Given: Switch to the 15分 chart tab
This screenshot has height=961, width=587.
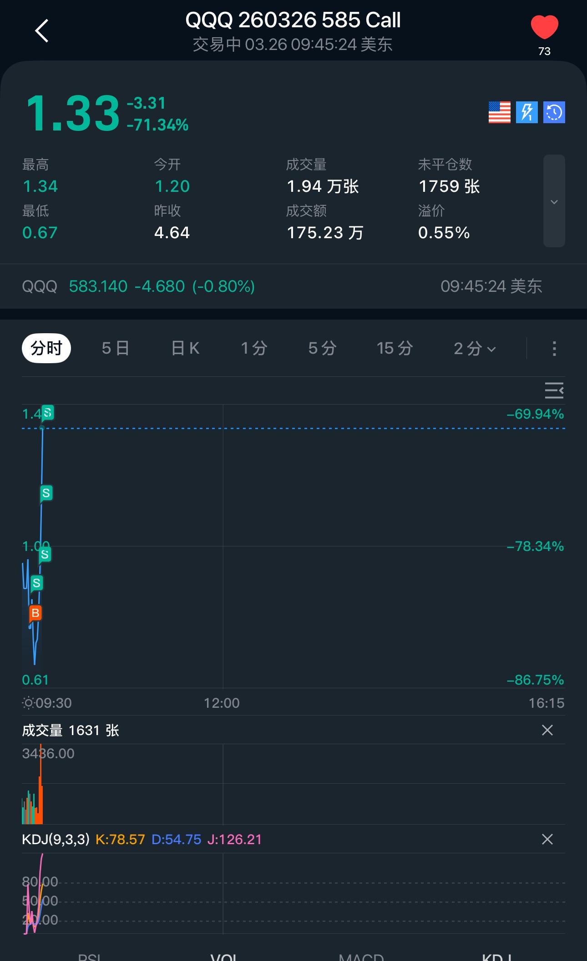Looking at the screenshot, I should [x=395, y=348].
